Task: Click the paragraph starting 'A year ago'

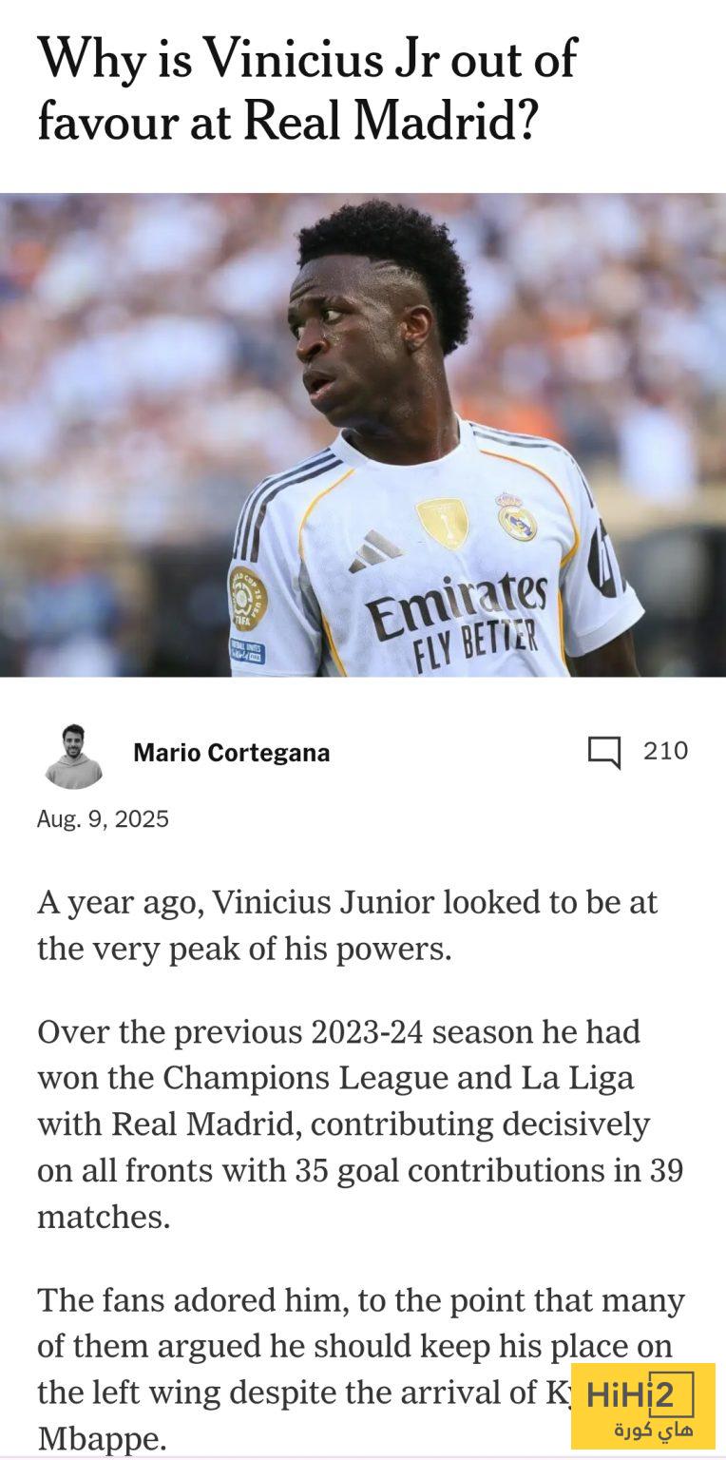Action: [x=347, y=925]
